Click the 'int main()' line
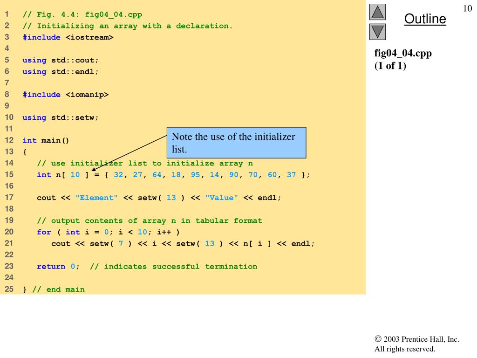Screen dimensions: 477x358 pos(46,140)
